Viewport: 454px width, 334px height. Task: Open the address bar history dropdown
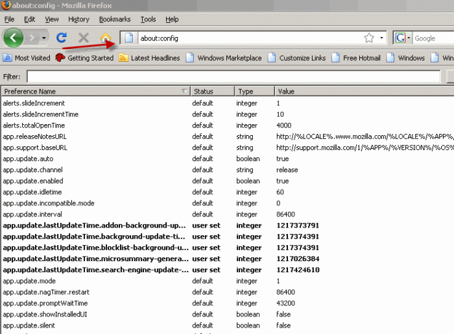(381, 38)
